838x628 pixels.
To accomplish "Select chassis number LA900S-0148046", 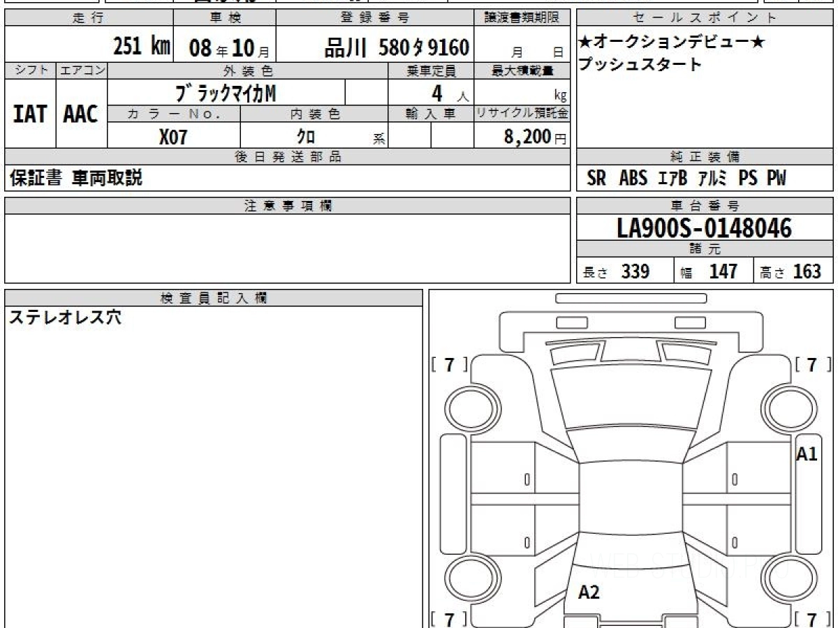I will (705, 227).
